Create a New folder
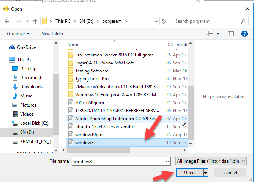 [52, 34]
